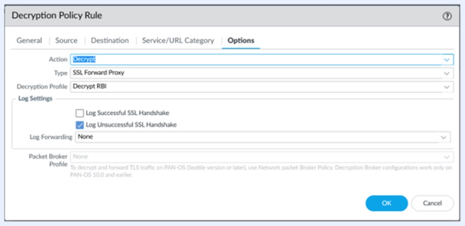Click the Packet Broker Profile chevron
This screenshot has width=465, height=226.
[447, 157]
